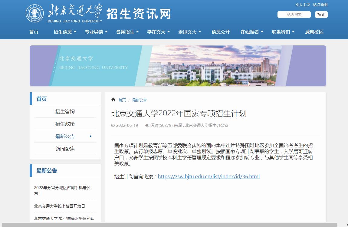348x227 pixels.
Task: Open the 走进交大 dropdown menu
Action: click(x=189, y=32)
